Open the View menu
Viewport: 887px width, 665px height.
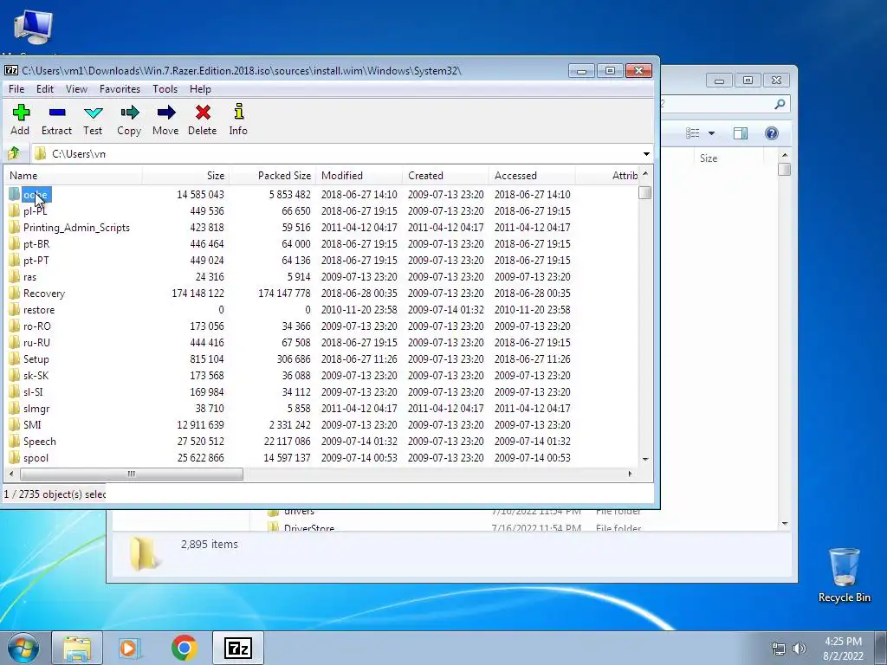click(x=76, y=89)
